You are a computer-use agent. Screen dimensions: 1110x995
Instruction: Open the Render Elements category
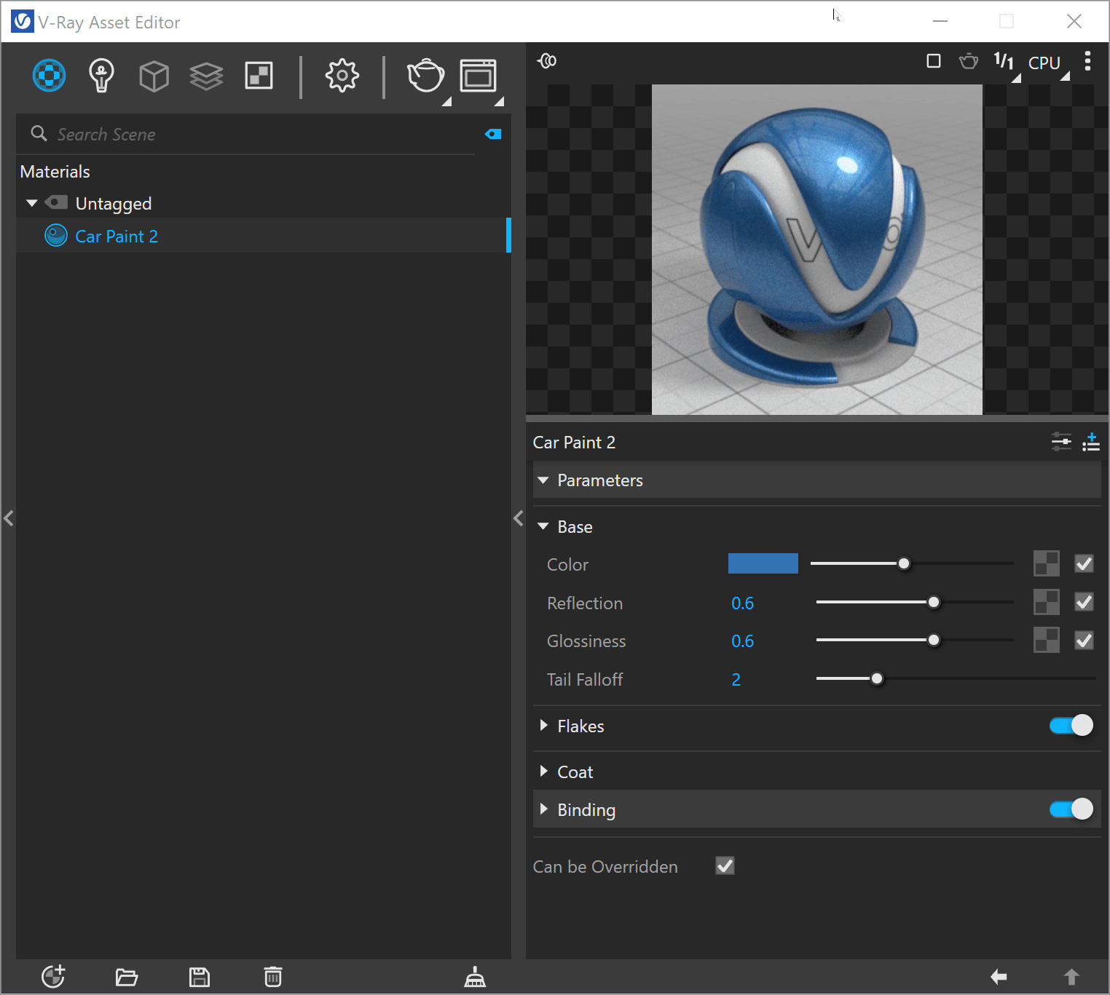click(x=206, y=76)
